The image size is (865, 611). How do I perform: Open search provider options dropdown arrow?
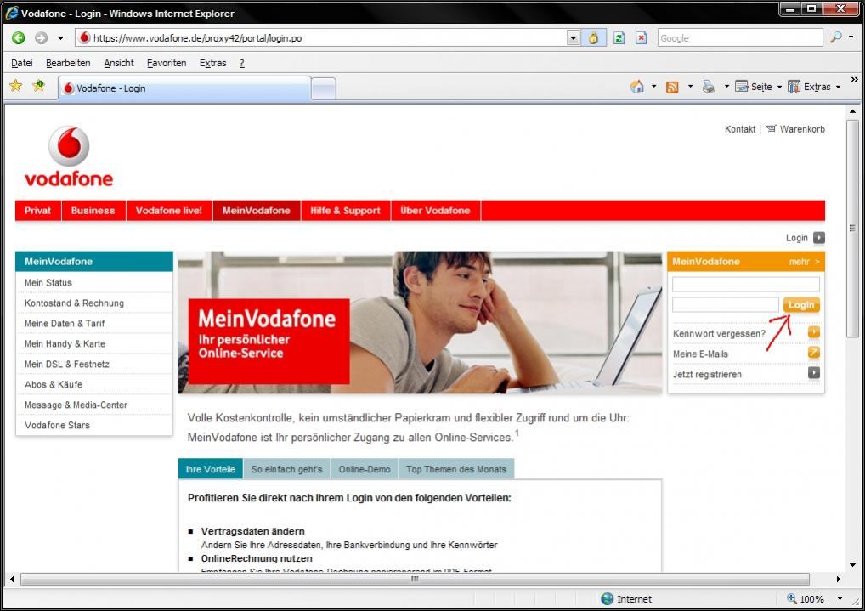(x=851, y=37)
